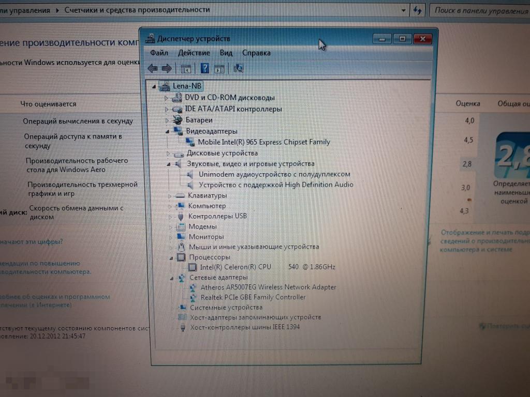The width and height of the screenshot is (530, 397).
Task: Click the 4,5 memory score value
Action: tap(468, 140)
